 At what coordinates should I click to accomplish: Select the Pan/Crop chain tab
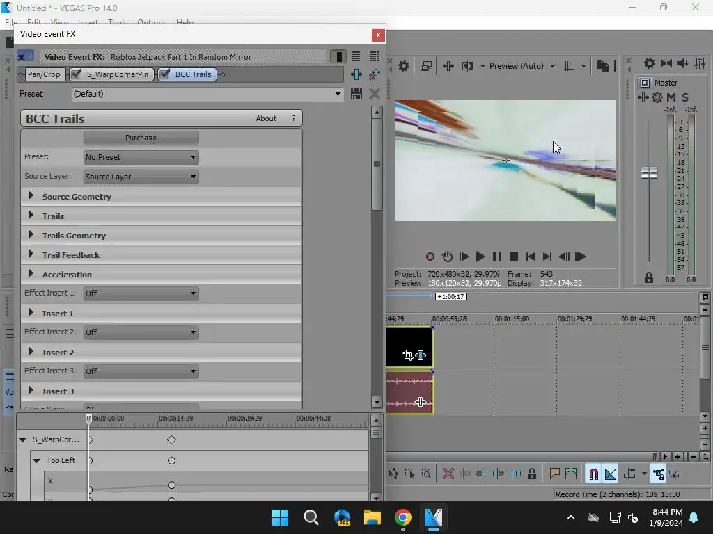(44, 74)
